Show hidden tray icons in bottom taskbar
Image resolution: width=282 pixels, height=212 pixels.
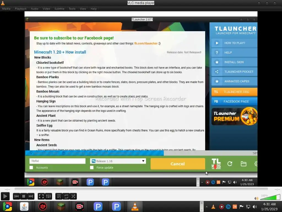click(x=207, y=207)
